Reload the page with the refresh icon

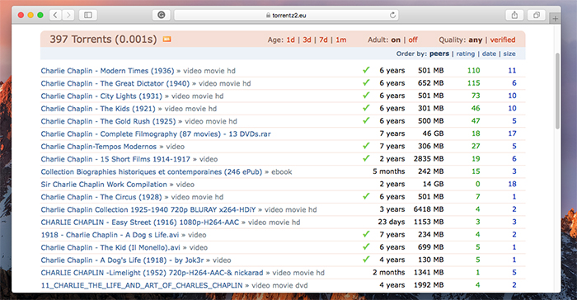[392, 15]
